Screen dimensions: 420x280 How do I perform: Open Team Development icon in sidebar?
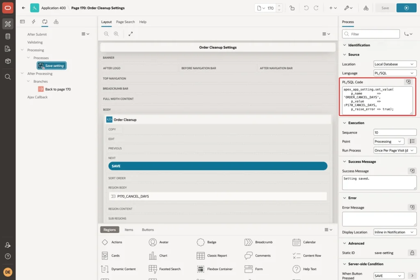[8, 49]
